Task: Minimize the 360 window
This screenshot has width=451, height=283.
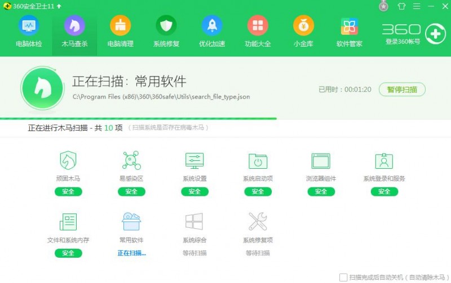Action: 431,6
